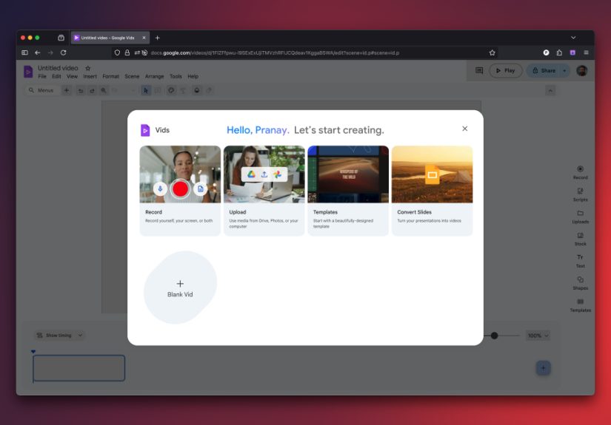Viewport: 611px width, 425px height.
Task: Click the browser back arrow
Action: click(38, 52)
